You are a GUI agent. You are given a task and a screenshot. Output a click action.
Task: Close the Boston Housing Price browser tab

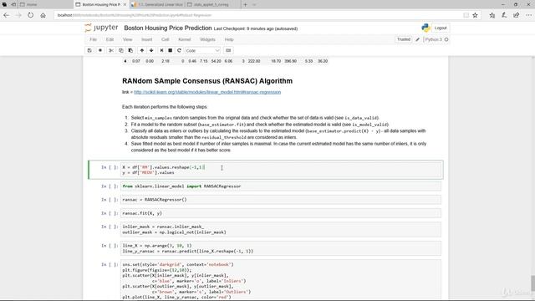[125, 5]
